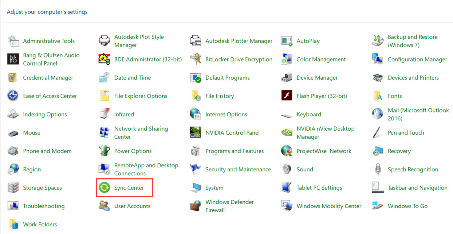Click the Taskbar and Navigation link

(x=418, y=188)
